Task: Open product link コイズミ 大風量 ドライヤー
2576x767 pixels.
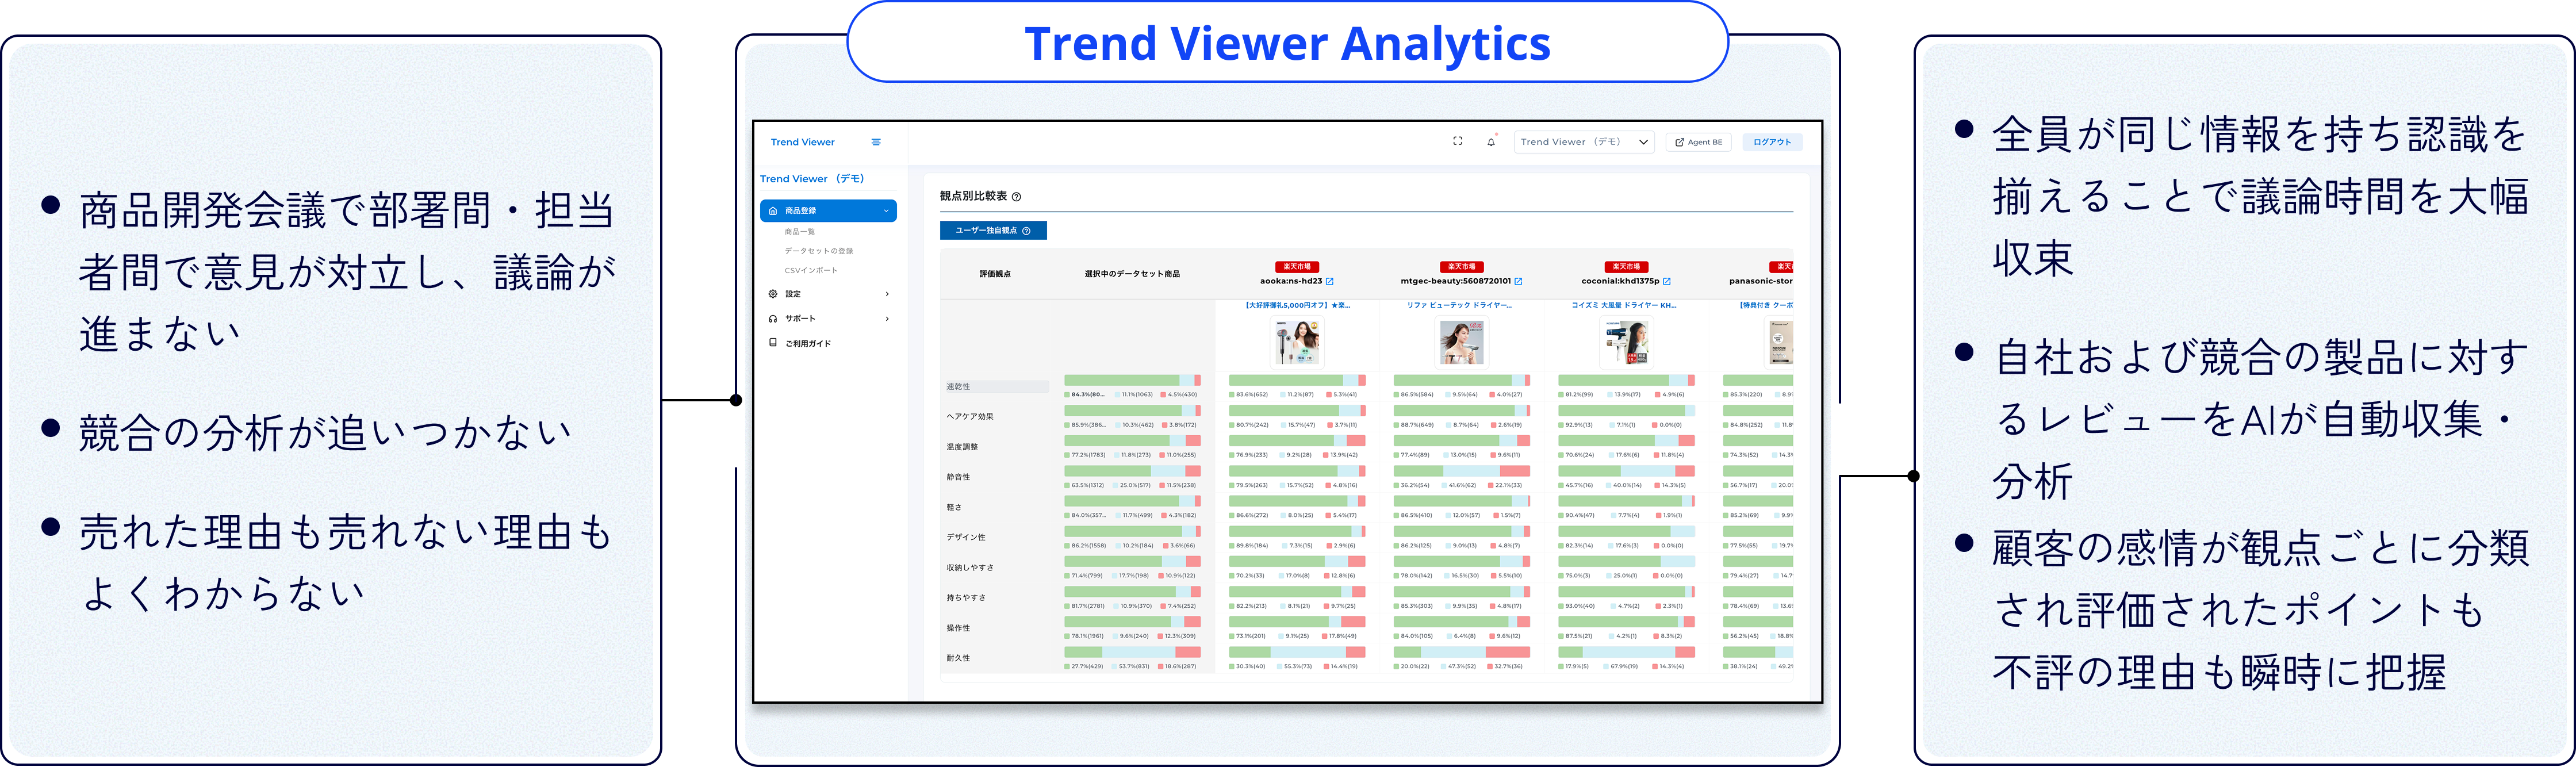Action: [x=1624, y=305]
